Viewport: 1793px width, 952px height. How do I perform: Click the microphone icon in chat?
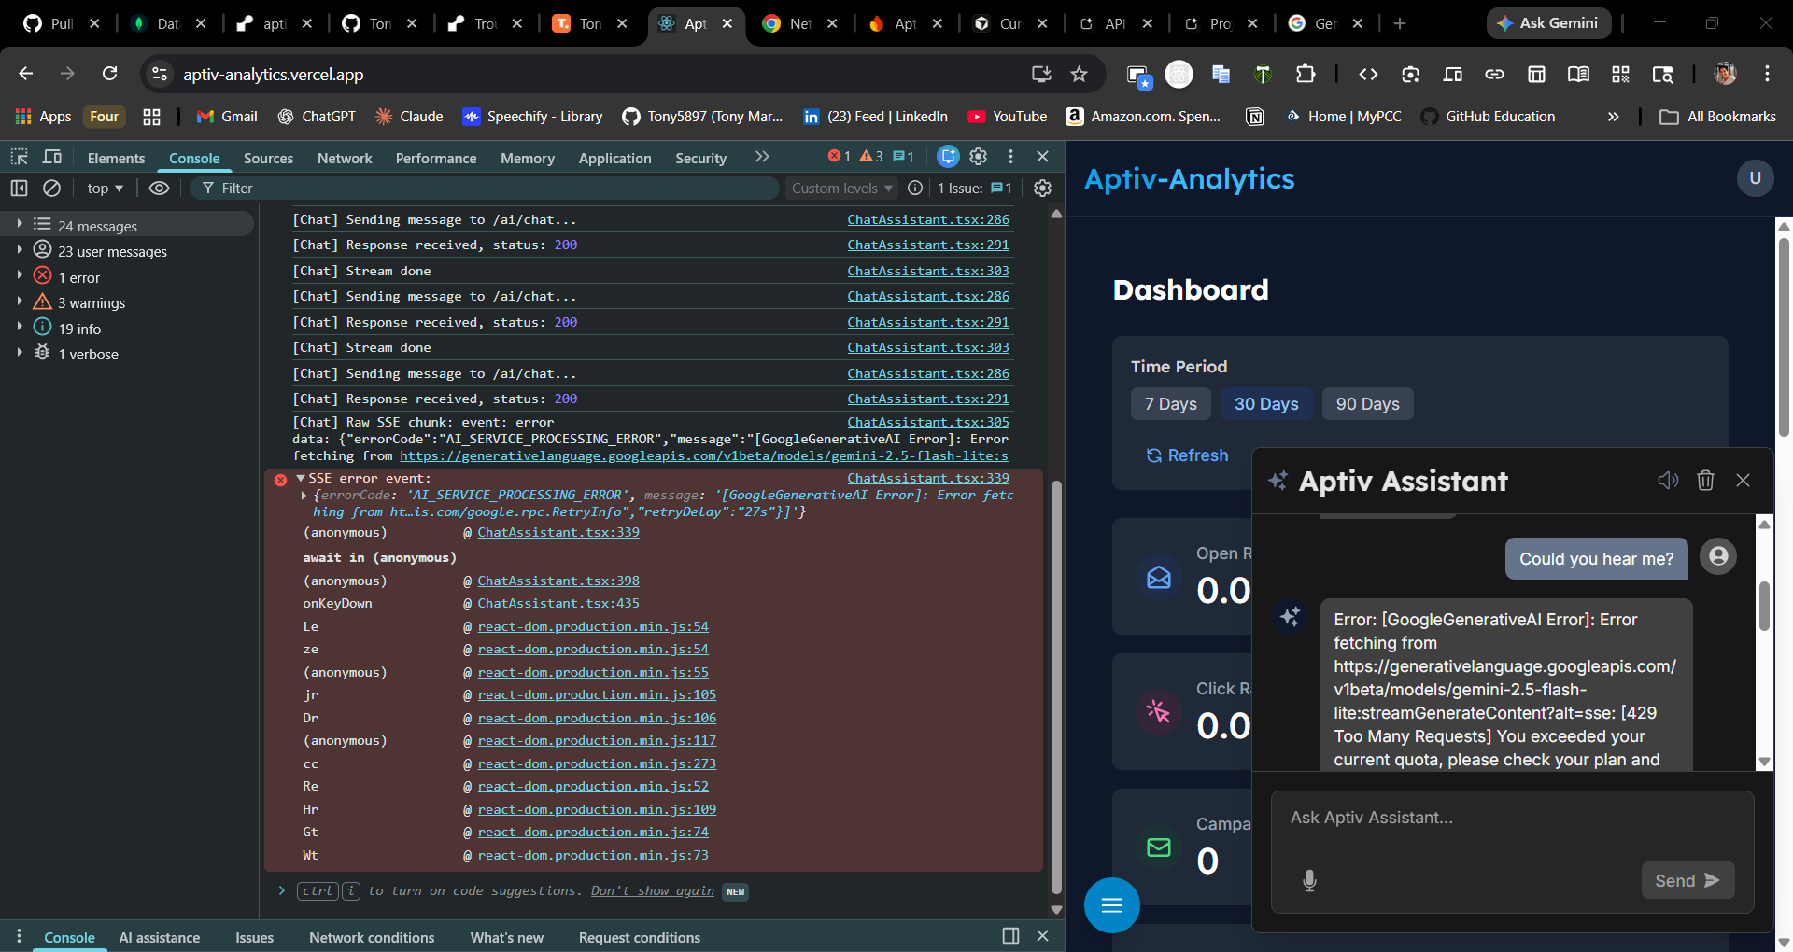coord(1309,880)
